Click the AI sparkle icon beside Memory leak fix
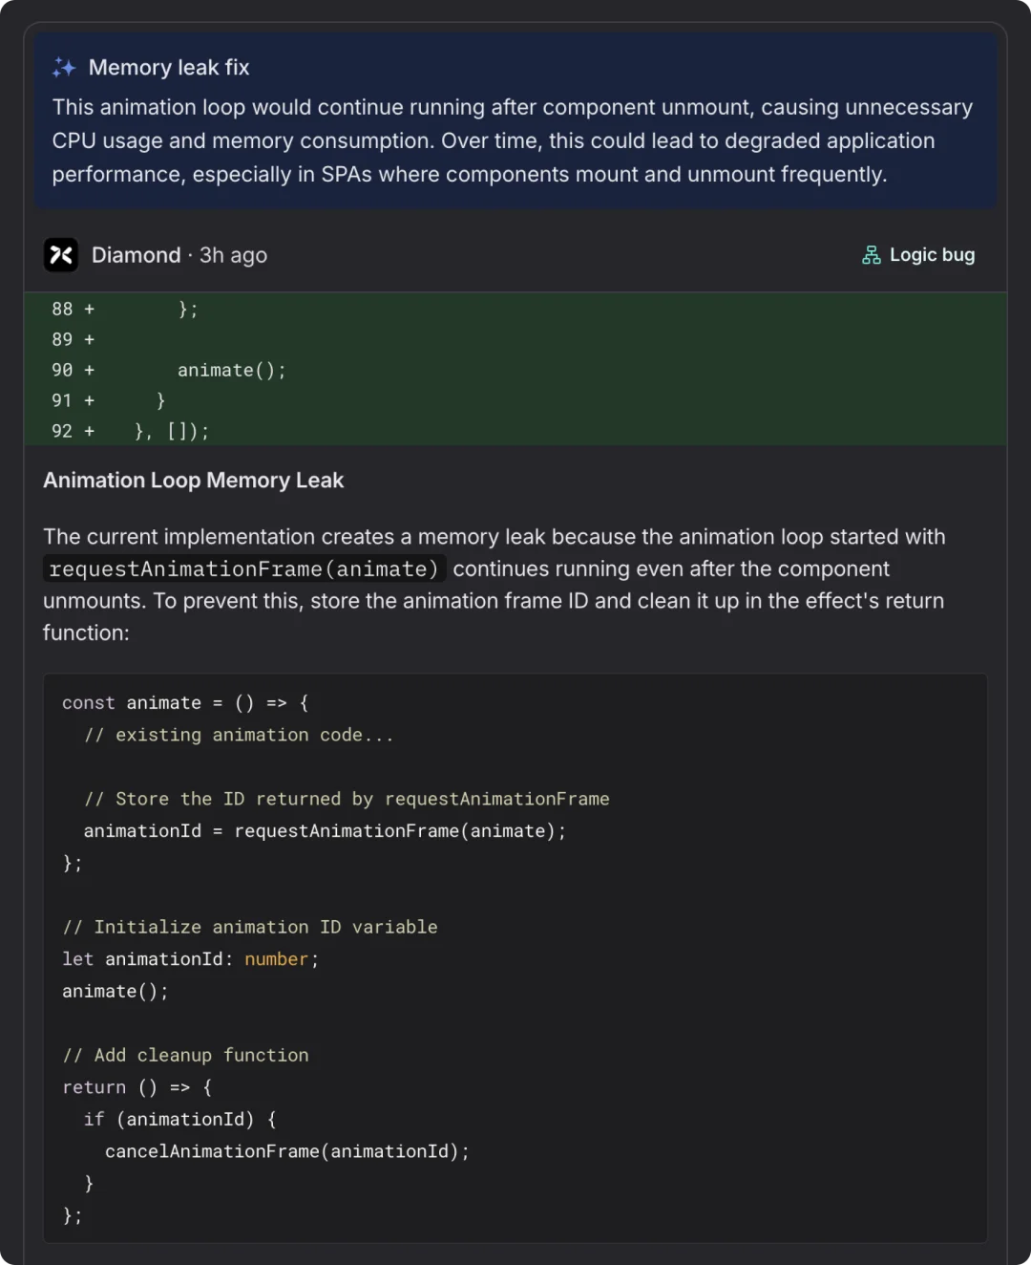Image resolution: width=1031 pixels, height=1265 pixels. point(63,68)
